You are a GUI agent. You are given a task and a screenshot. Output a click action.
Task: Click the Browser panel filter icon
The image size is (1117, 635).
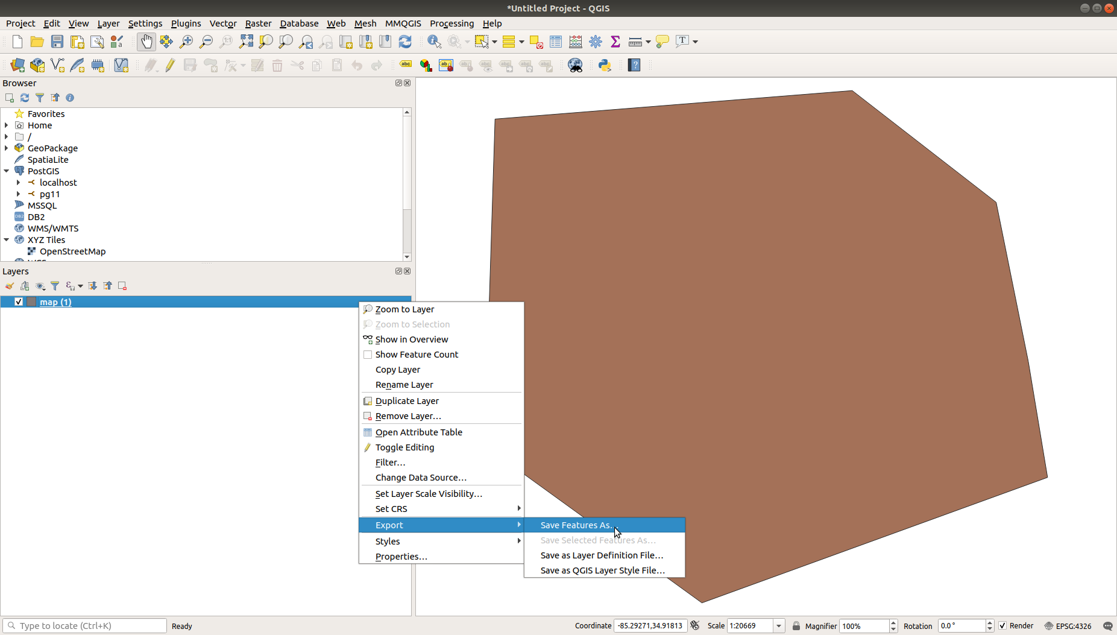(x=40, y=98)
